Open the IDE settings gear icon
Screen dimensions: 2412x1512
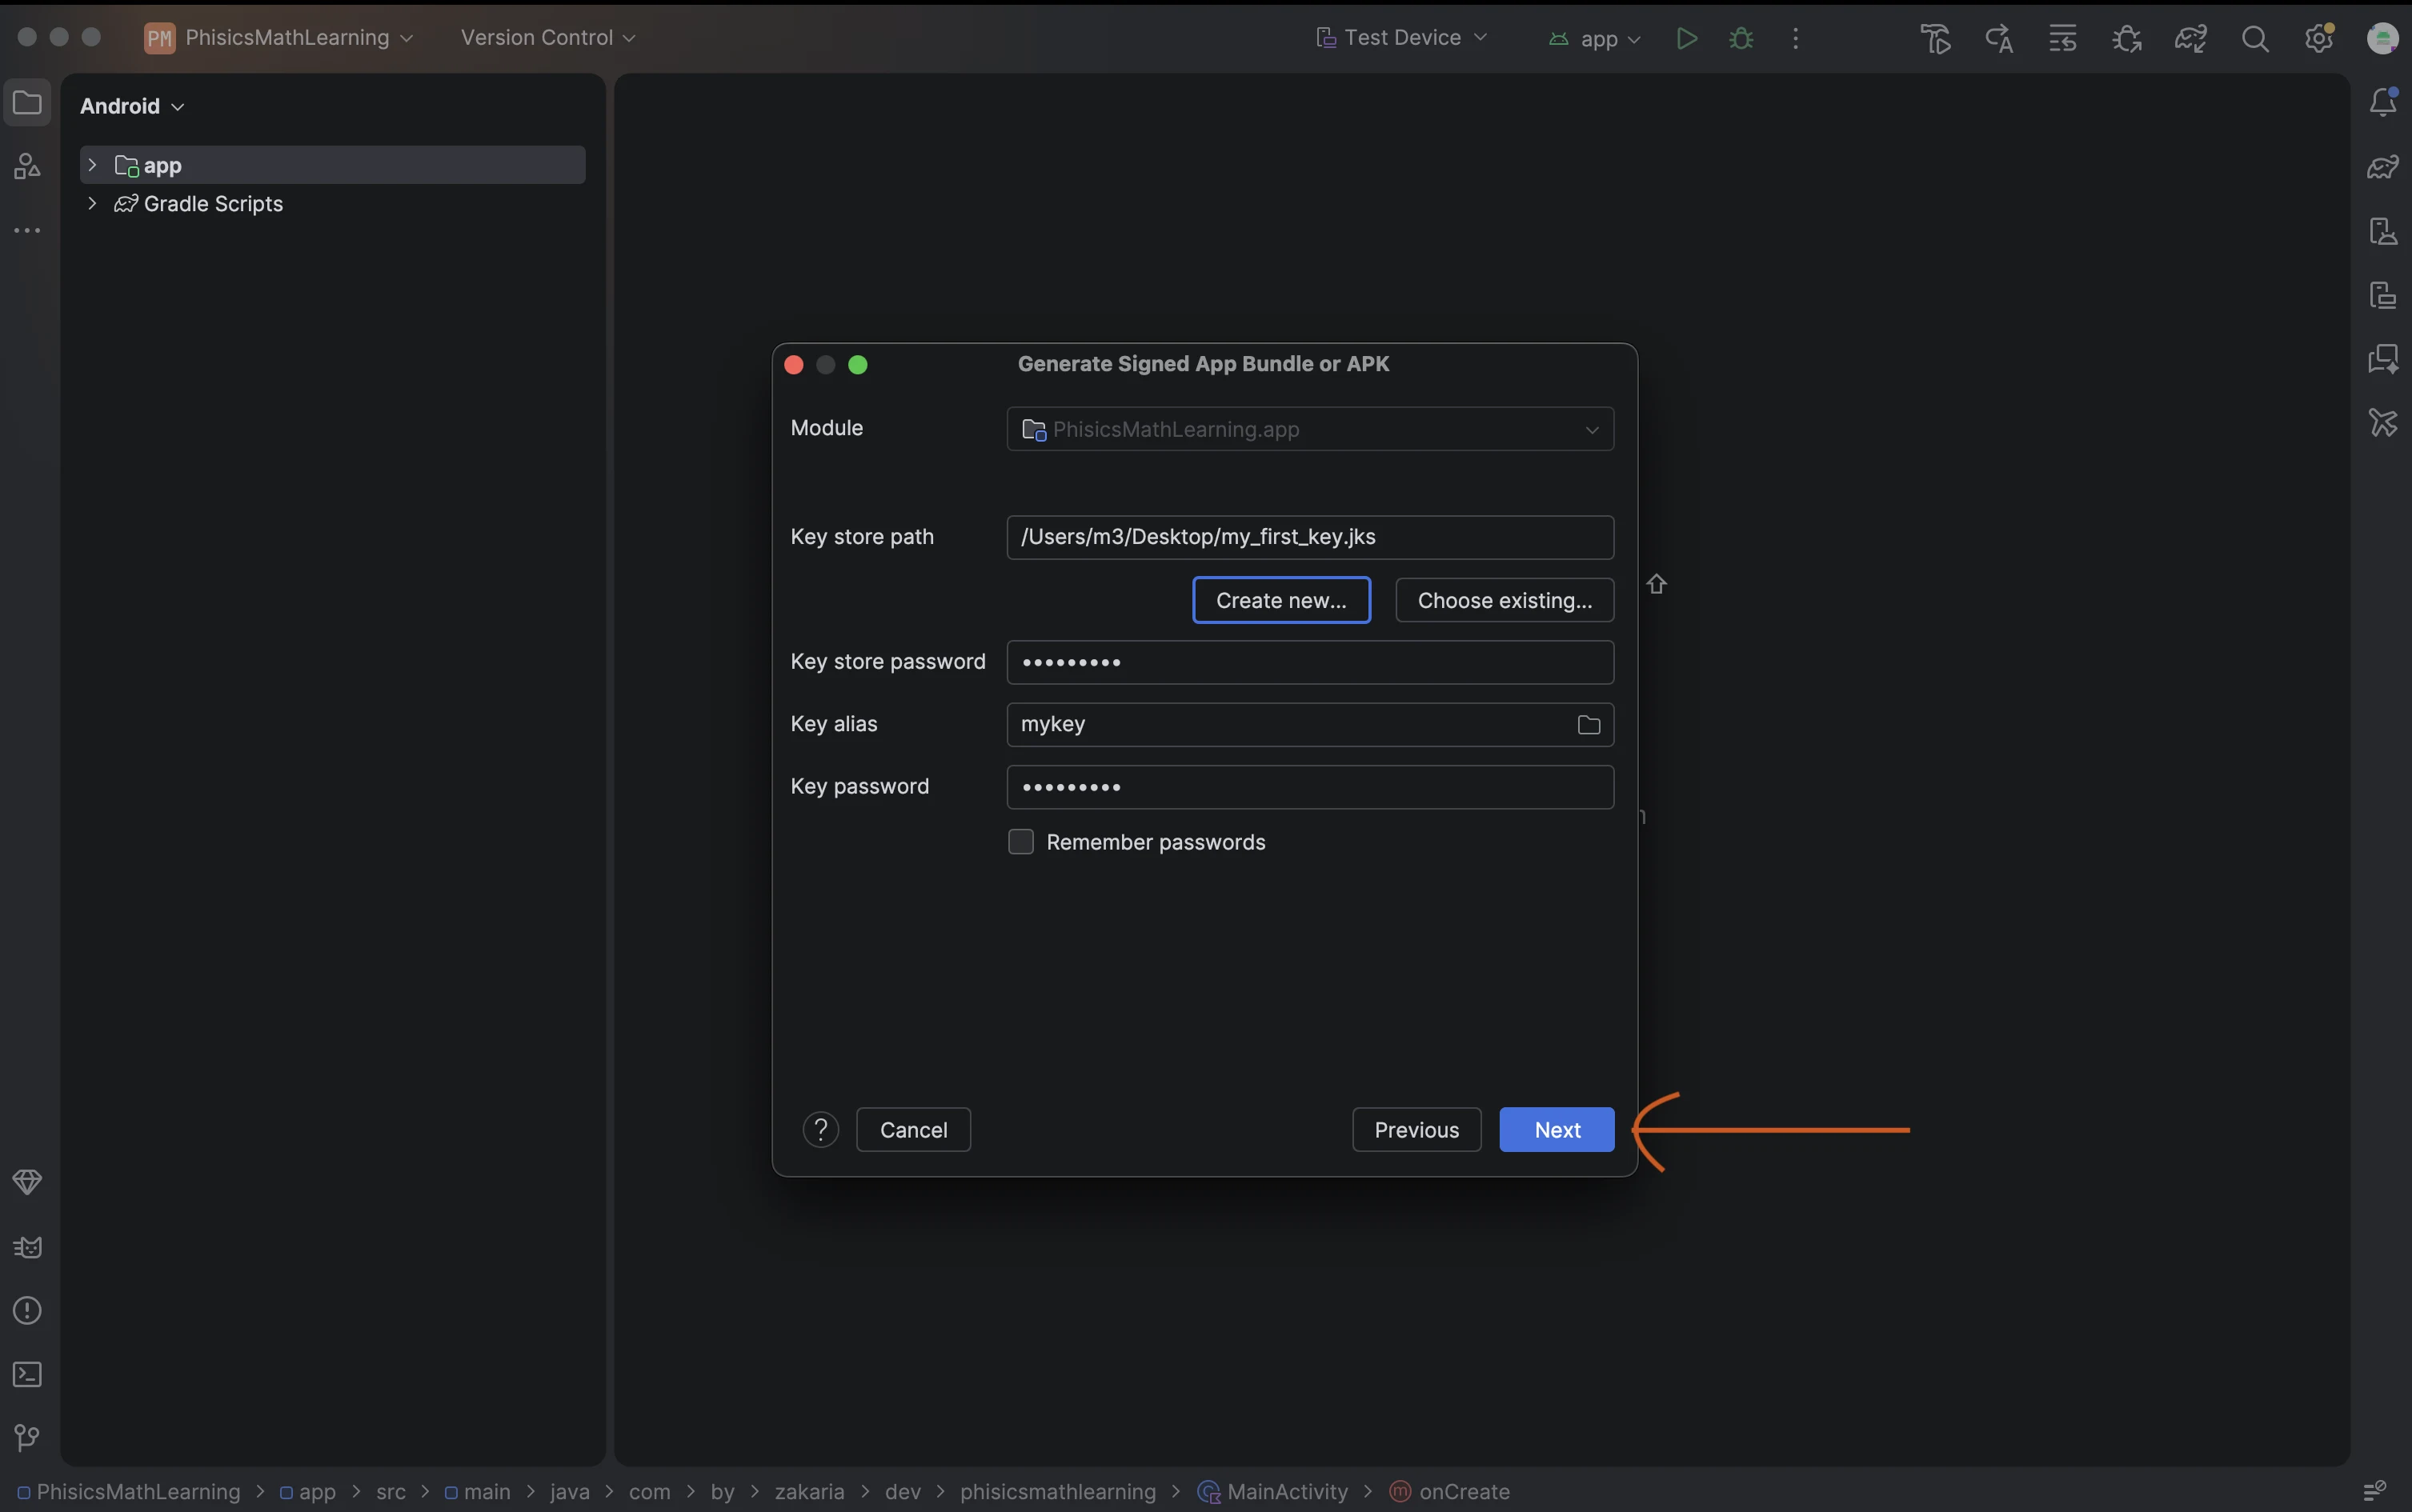pyautogui.click(x=2319, y=38)
